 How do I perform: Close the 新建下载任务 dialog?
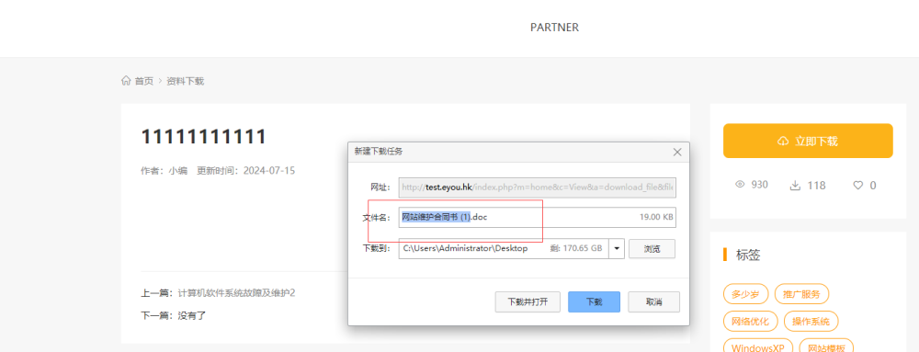pos(677,153)
